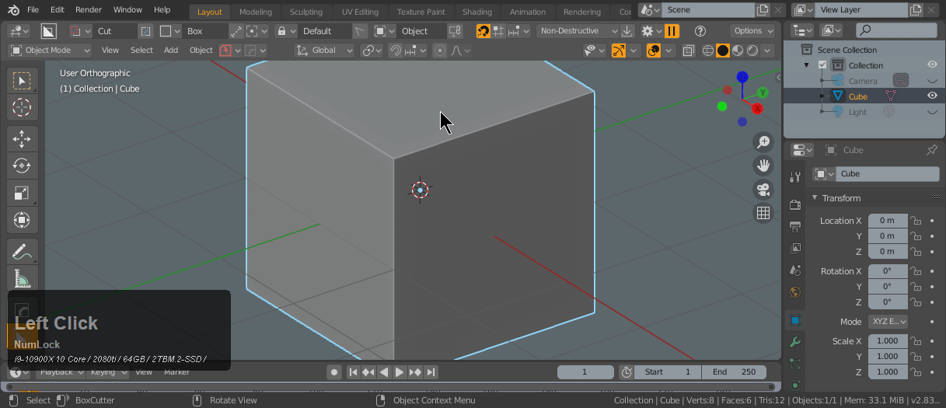946x408 pixels.
Task: Select the Rotate tool in the toolbar
Action: click(x=22, y=166)
